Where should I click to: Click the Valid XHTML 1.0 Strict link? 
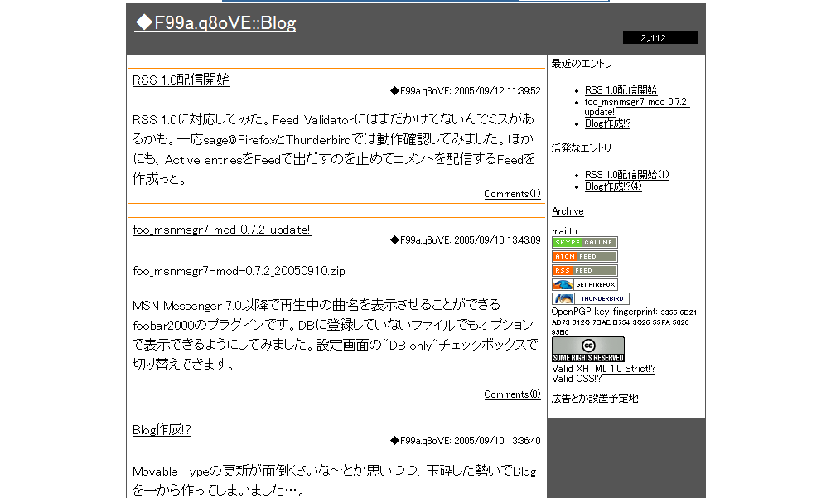tap(602, 369)
